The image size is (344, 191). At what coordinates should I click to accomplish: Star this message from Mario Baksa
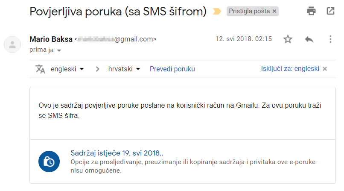click(288, 39)
